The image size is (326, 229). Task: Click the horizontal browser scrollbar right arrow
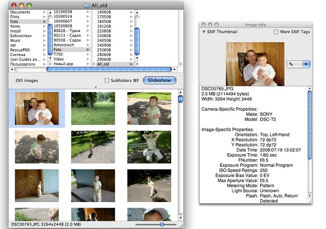pyautogui.click(x=175, y=69)
